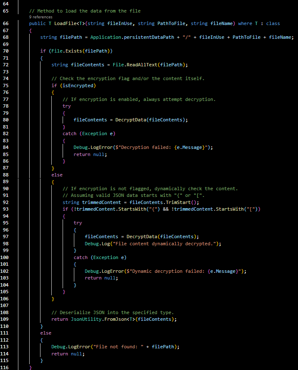Viewport: 298px width, 370px height.
Task: Click the "try" keyword on line 78
Action: (67, 106)
